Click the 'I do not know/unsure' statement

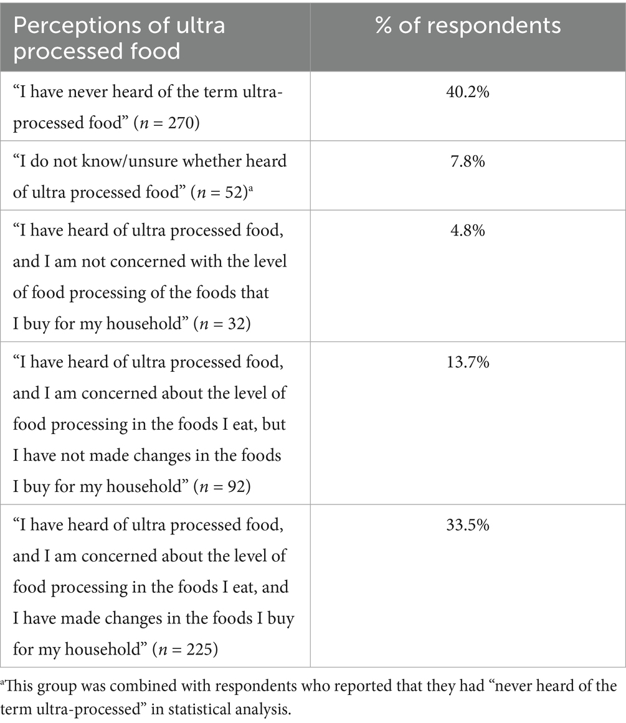pos(149,161)
